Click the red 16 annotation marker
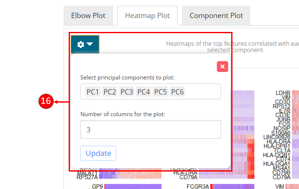The height and width of the screenshot is (189, 299). pos(46,102)
